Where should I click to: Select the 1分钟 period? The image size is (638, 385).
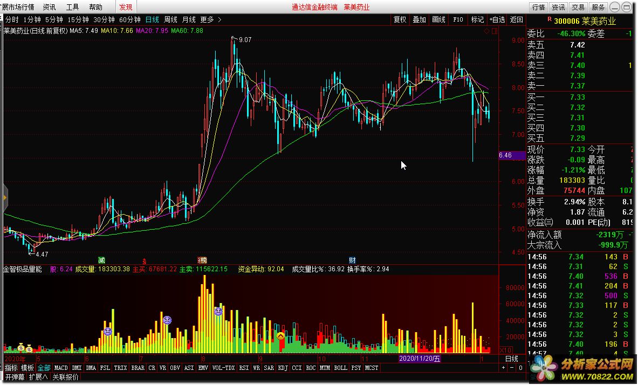(x=32, y=19)
